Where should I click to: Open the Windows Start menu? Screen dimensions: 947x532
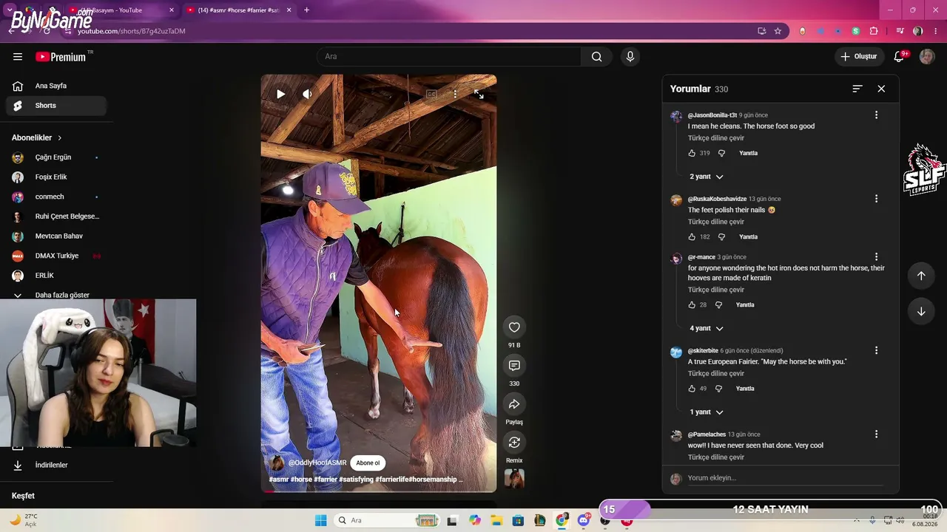point(320,521)
